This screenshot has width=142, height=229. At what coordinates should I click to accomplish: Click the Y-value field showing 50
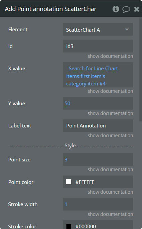click(98, 103)
